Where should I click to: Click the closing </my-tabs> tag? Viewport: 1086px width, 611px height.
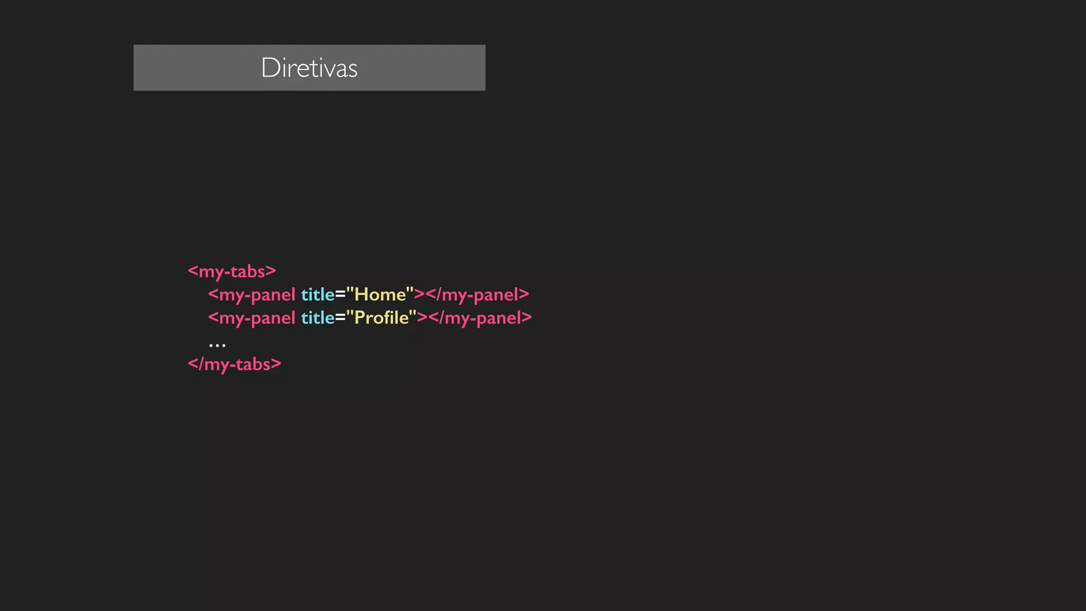(234, 364)
